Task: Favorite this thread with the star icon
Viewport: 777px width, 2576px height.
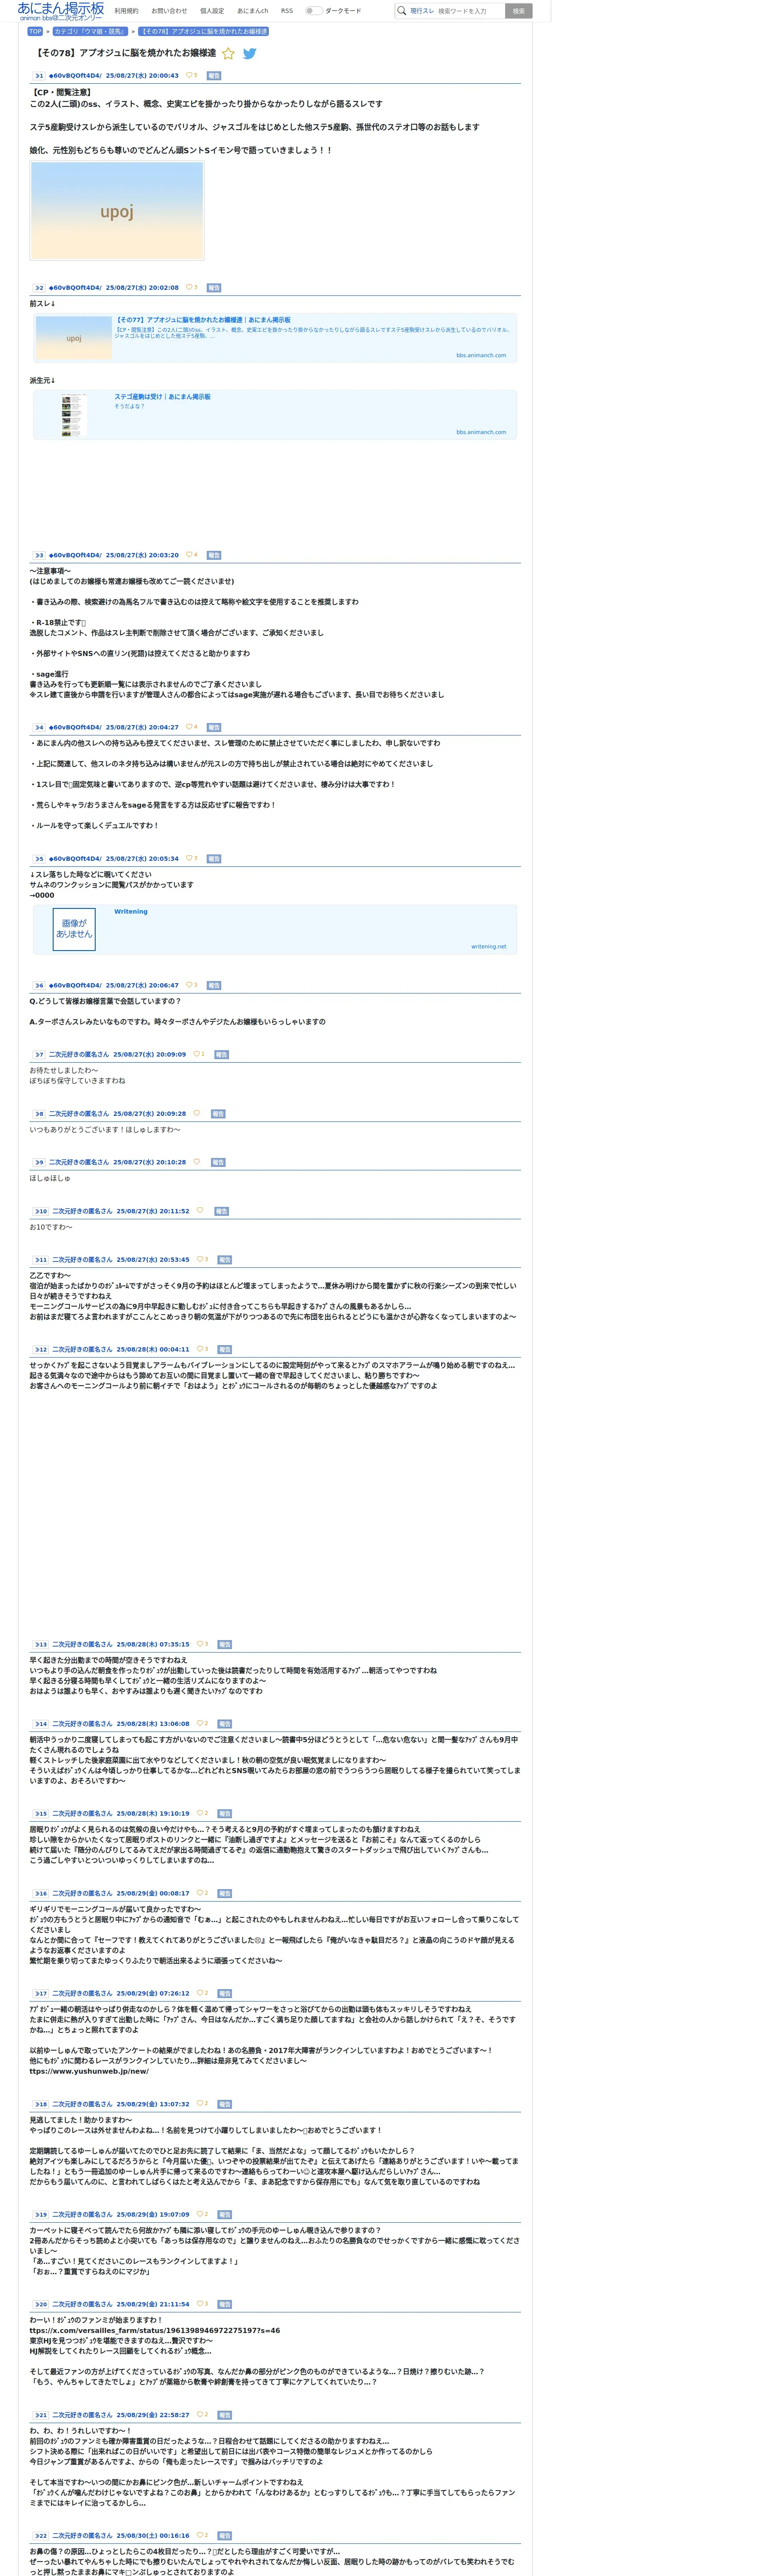Action: click(228, 54)
